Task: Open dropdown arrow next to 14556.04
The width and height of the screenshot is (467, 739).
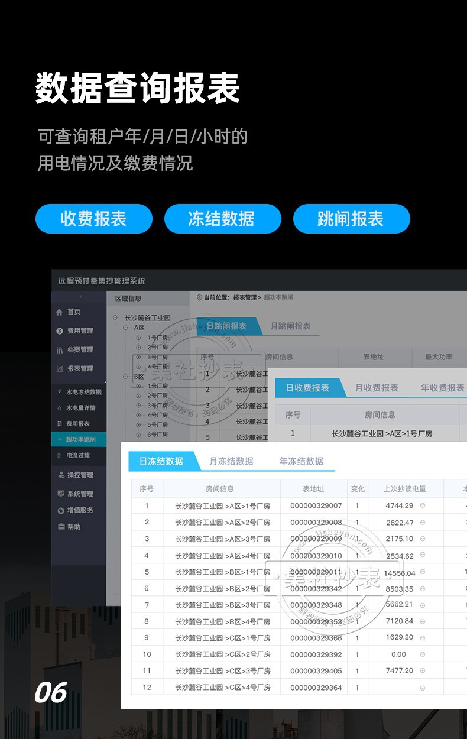Action: (x=423, y=572)
